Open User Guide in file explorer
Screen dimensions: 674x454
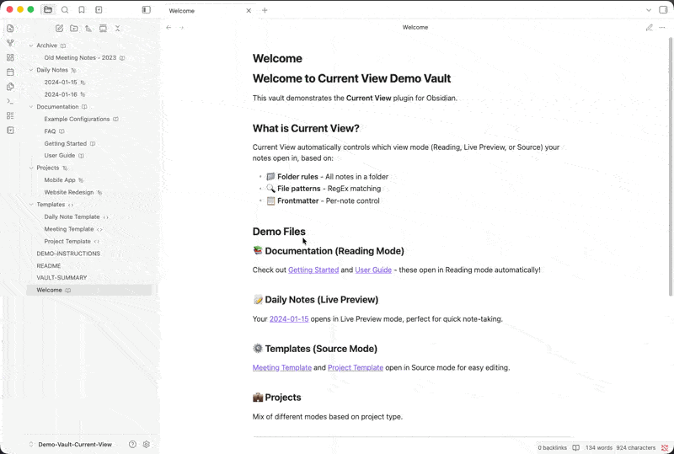point(60,156)
